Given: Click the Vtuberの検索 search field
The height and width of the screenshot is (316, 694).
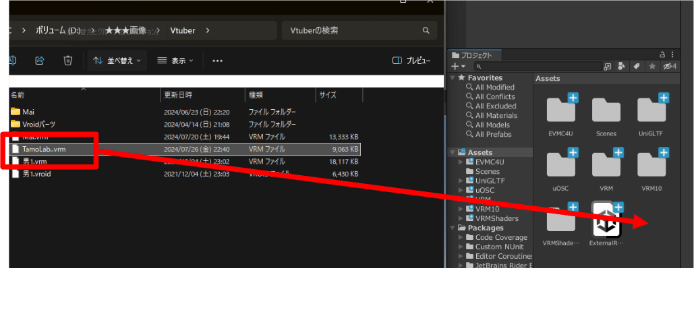Looking at the screenshot, I should tap(359, 30).
